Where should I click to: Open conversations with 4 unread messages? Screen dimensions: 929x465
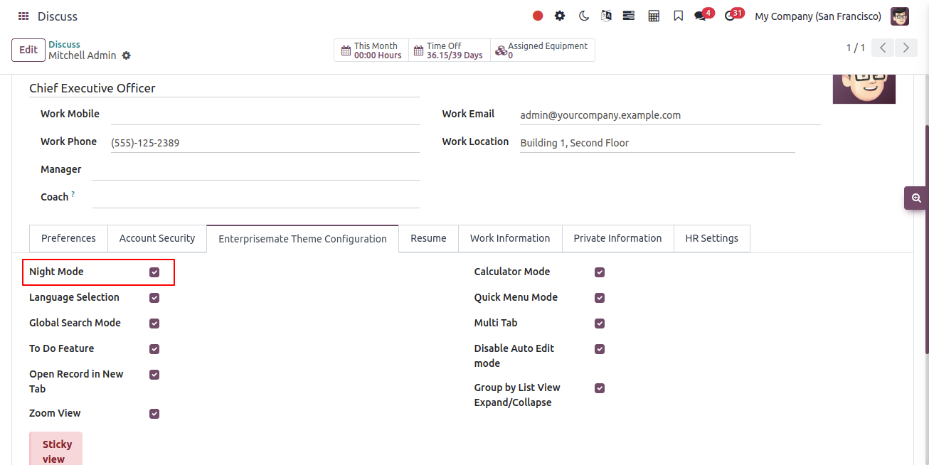(704, 15)
